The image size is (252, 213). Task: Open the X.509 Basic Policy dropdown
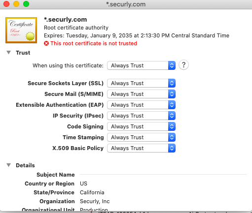point(142,148)
